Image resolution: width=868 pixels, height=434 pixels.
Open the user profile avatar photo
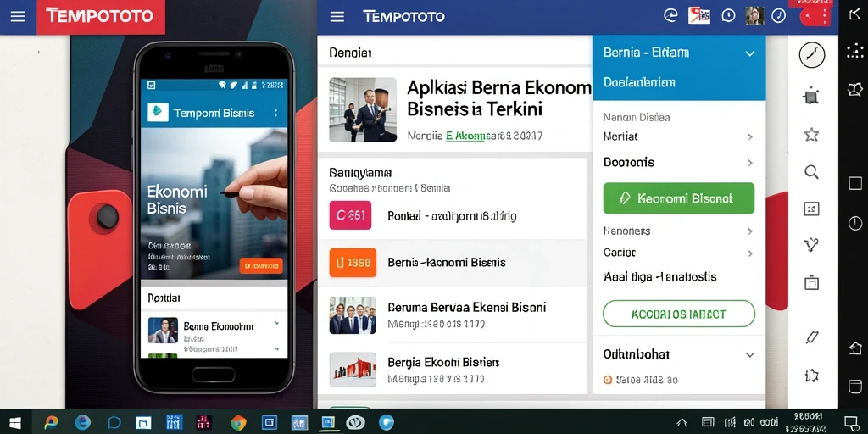754,15
